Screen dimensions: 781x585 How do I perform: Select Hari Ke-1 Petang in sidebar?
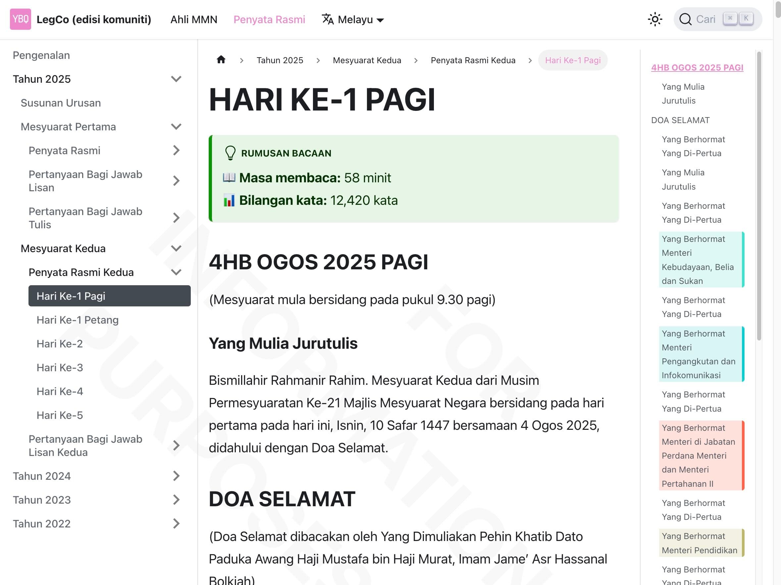tap(77, 320)
